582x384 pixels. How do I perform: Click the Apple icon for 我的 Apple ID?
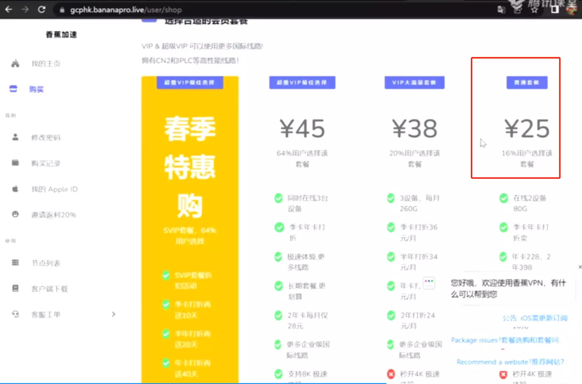[x=15, y=189]
